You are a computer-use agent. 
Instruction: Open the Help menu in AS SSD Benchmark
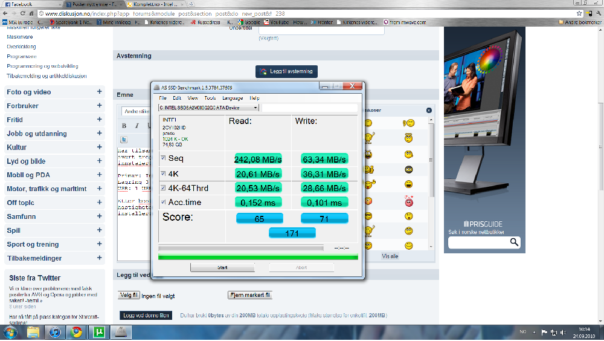tap(254, 98)
